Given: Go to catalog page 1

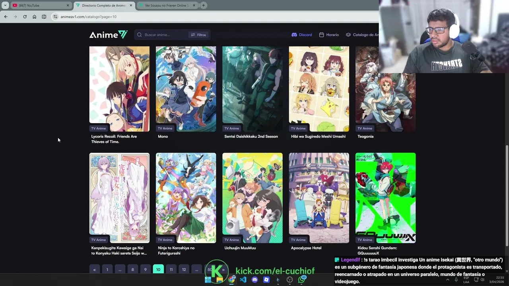Looking at the screenshot, I should (107, 269).
